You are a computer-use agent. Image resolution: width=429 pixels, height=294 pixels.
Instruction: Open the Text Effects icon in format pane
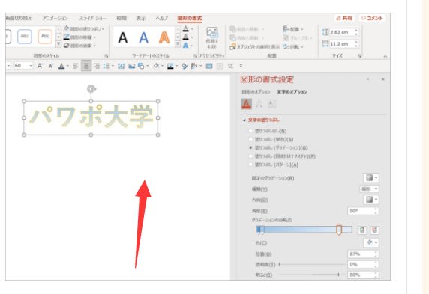click(259, 104)
